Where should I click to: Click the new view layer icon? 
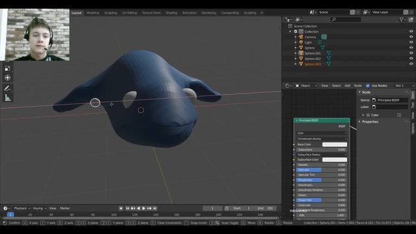(x=406, y=12)
